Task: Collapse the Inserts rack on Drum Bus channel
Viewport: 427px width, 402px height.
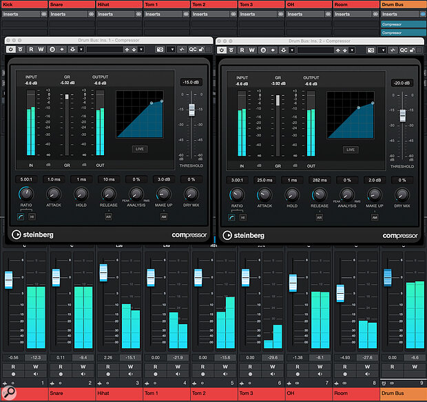Action: pyautogui.click(x=399, y=14)
